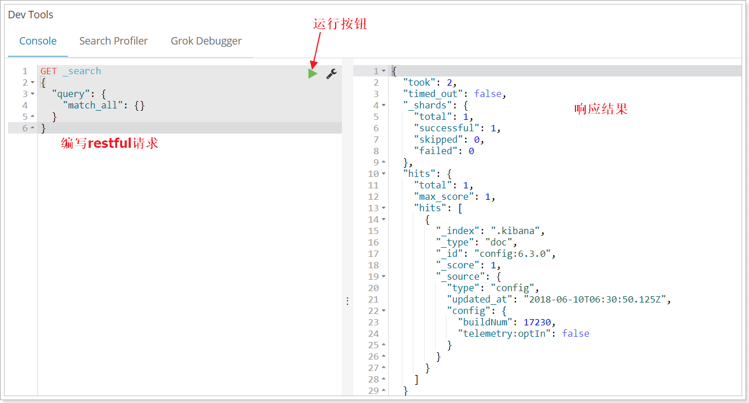Fold the hit object at line 14
This screenshot has height=403, width=749.
[384, 220]
